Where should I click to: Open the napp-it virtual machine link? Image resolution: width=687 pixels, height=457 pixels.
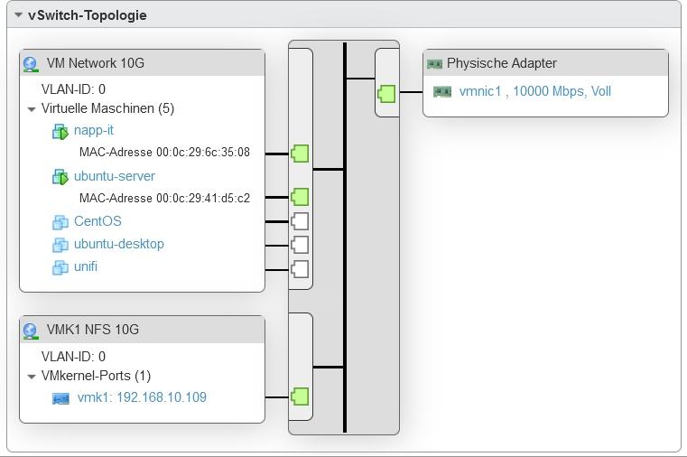pyautogui.click(x=94, y=131)
